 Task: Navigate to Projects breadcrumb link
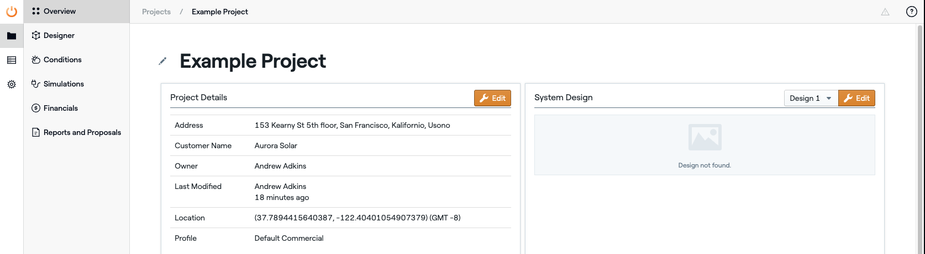(x=156, y=12)
